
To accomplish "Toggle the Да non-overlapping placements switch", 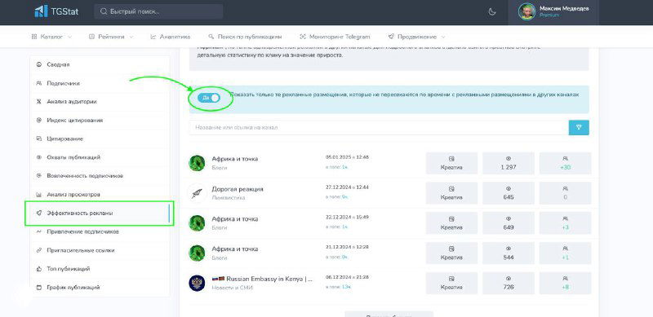I will [x=209, y=98].
